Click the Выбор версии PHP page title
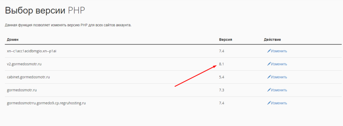This screenshot has height=126, width=343. 45,10
